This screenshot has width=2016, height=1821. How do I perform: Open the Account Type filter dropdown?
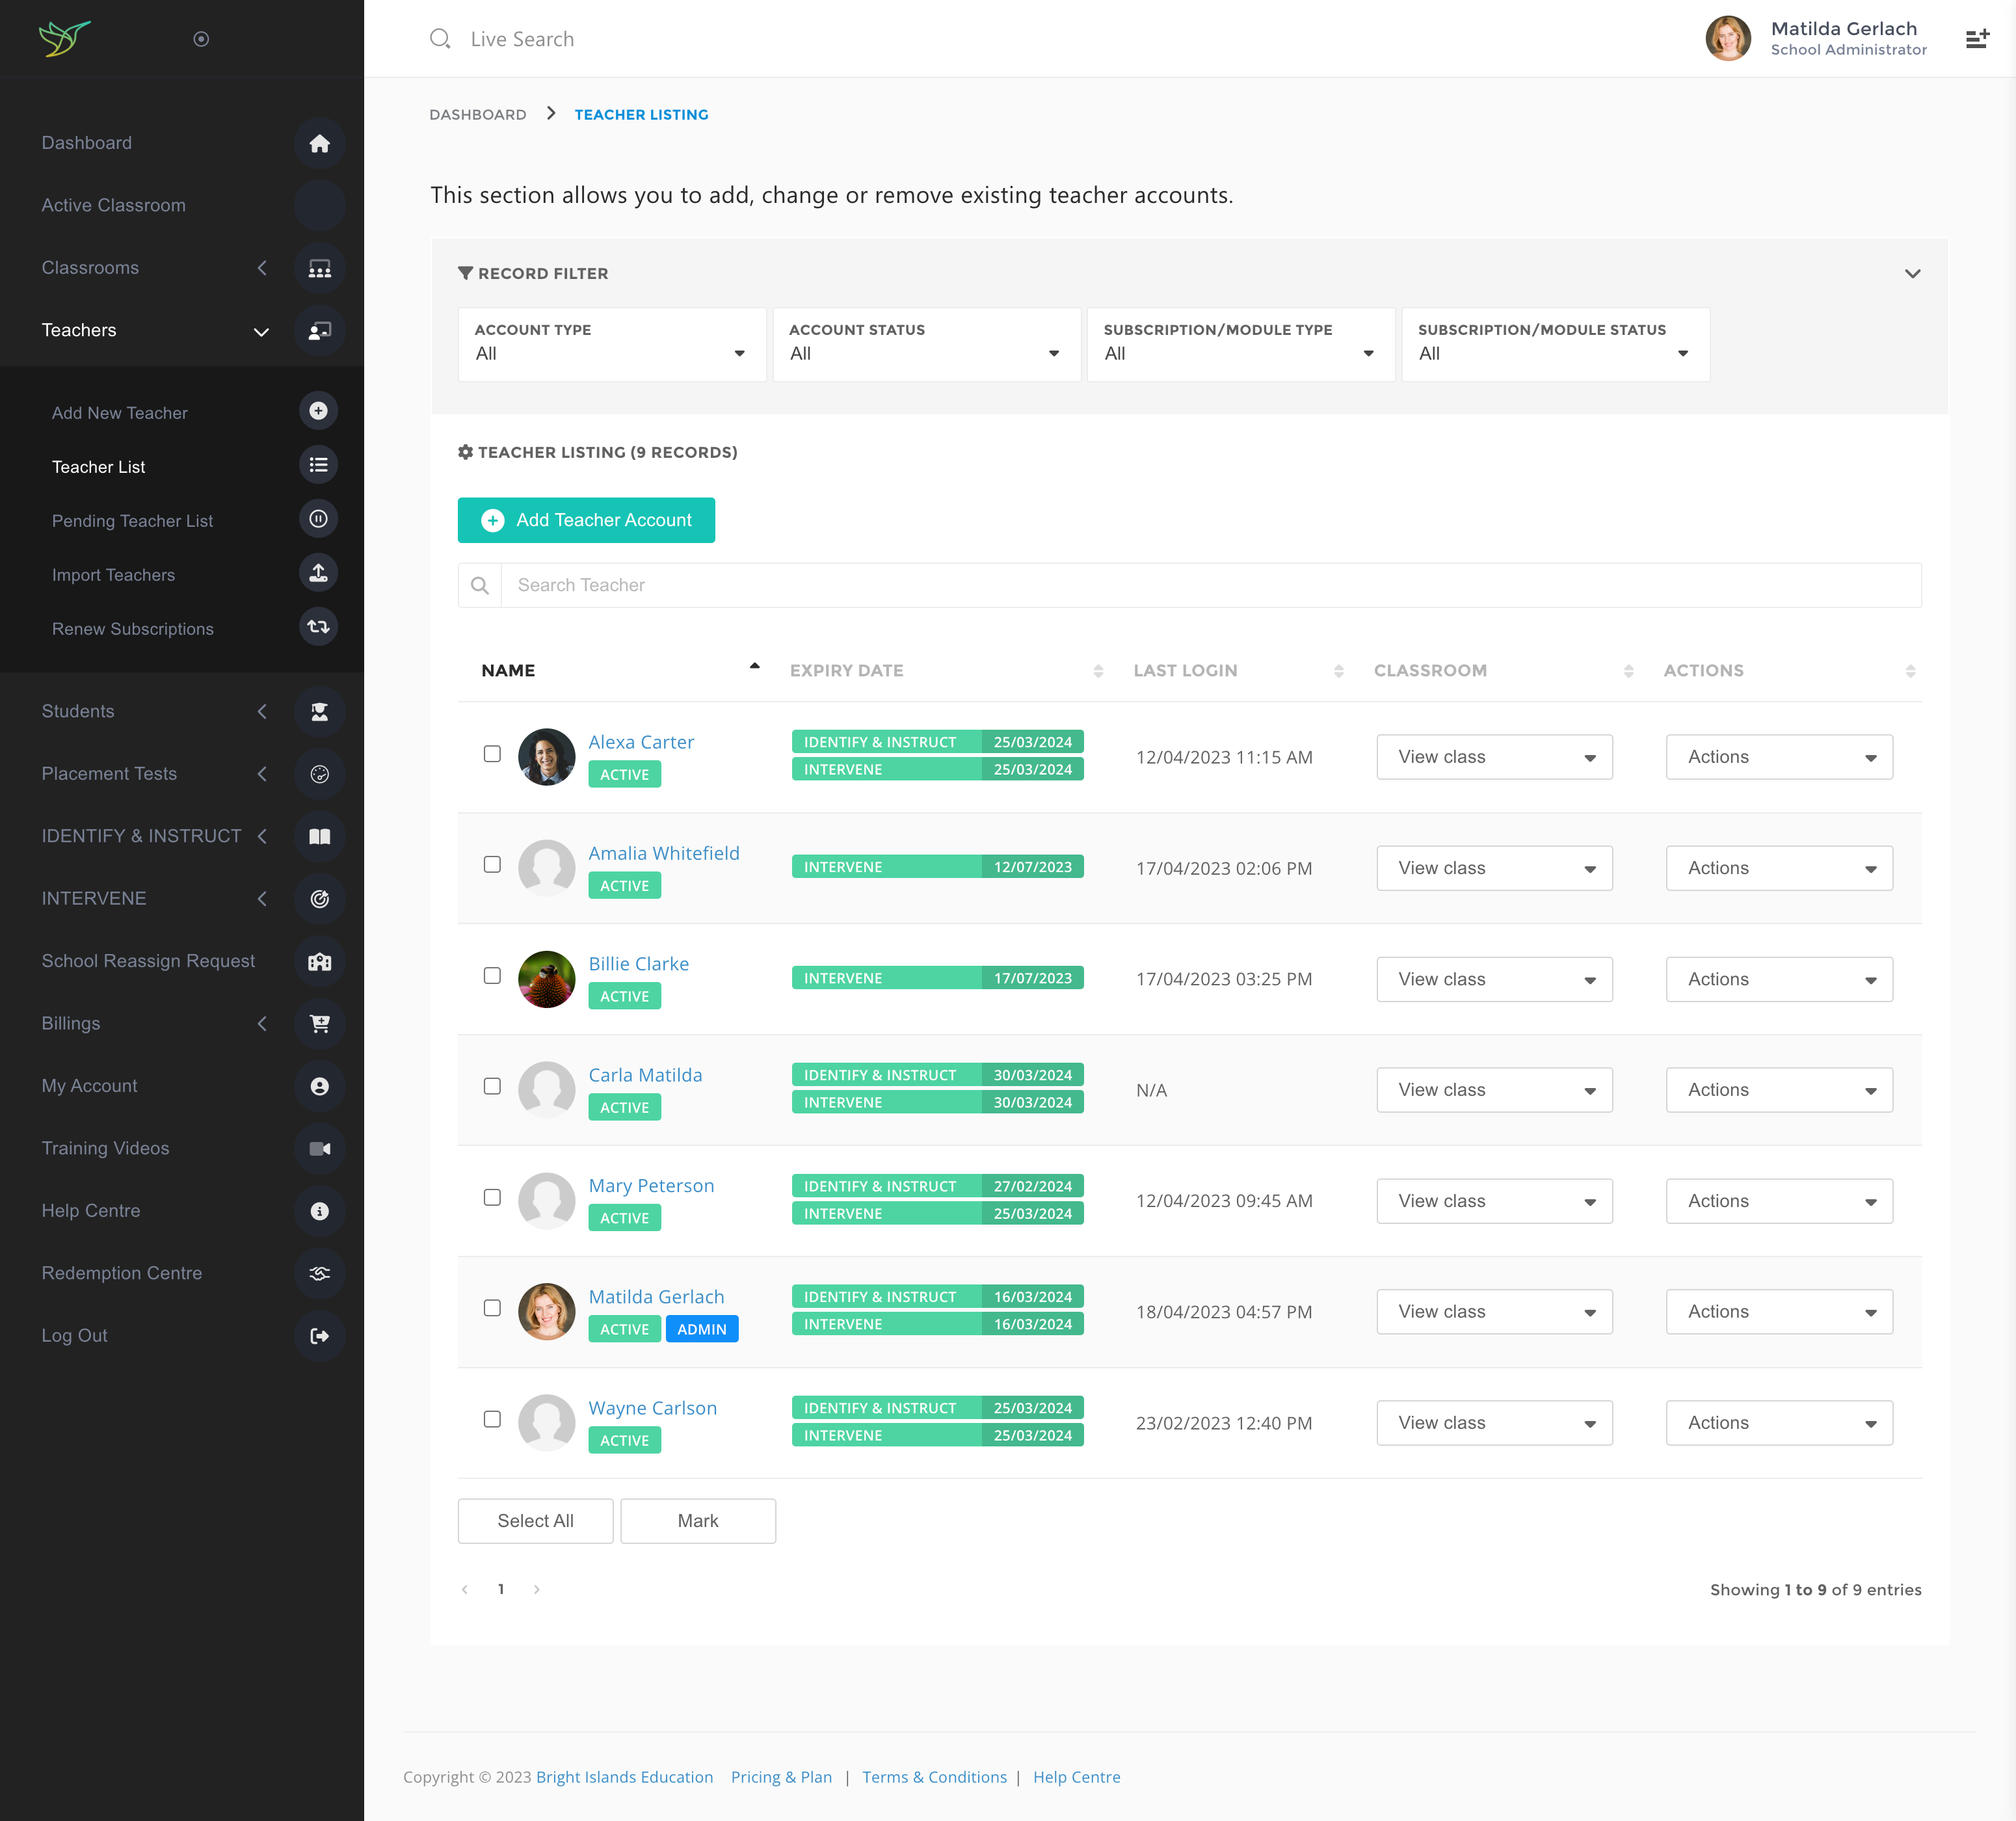[x=611, y=345]
